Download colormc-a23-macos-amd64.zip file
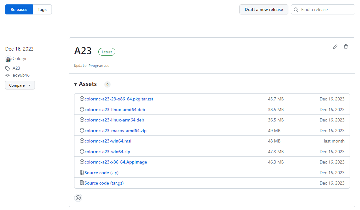This screenshot has height=210, width=360. (x=115, y=131)
